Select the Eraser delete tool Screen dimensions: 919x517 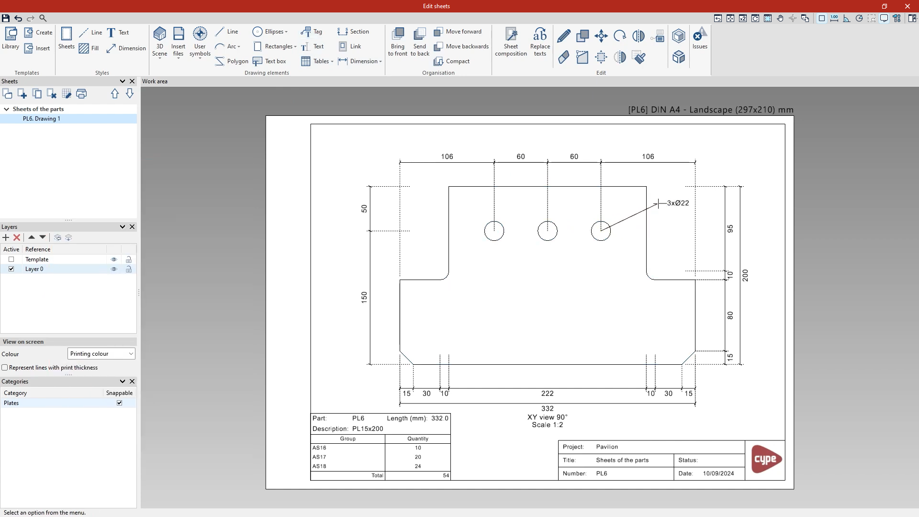click(564, 57)
